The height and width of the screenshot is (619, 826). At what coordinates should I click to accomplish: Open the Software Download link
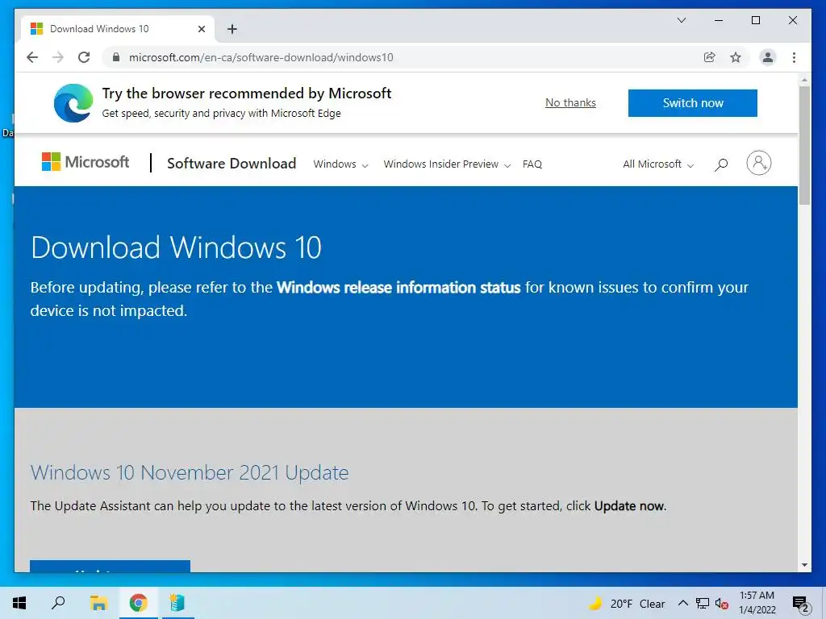232,163
